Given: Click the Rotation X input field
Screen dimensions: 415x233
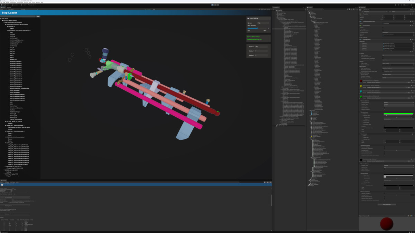Looking at the screenshot, I should tap(261, 47).
